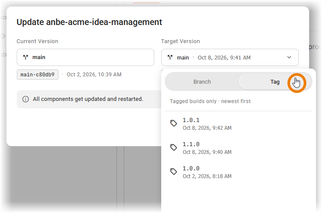Click the branch icon in Current Version
Screen dimensions: 322x213
25,57
